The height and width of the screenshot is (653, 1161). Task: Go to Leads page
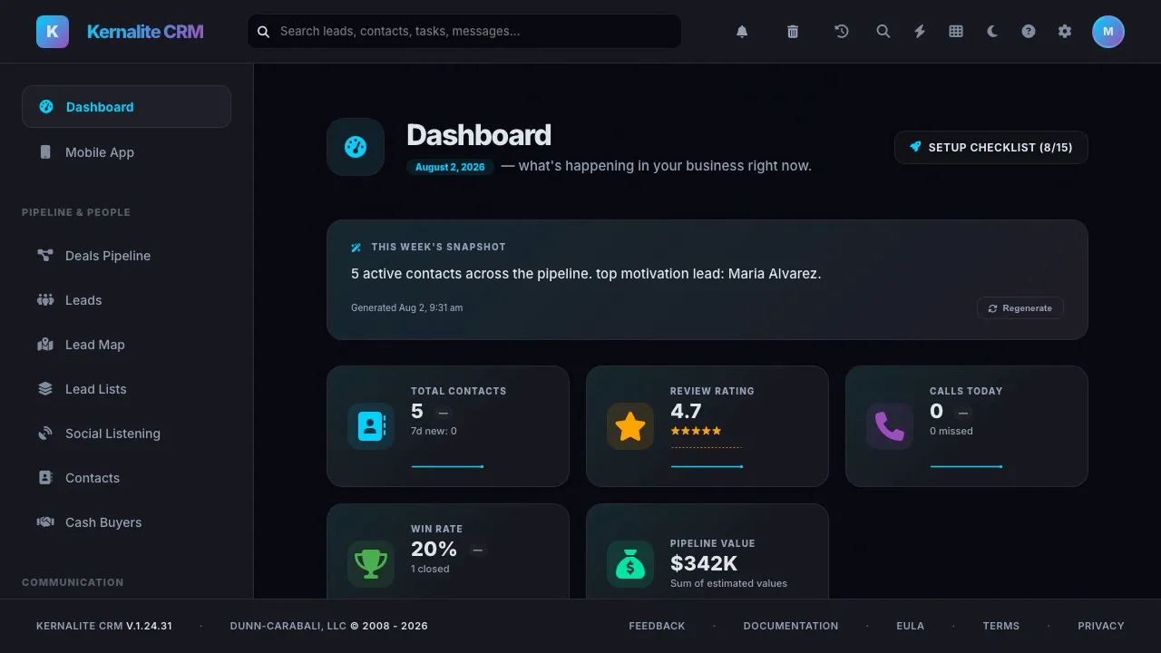pyautogui.click(x=126, y=300)
